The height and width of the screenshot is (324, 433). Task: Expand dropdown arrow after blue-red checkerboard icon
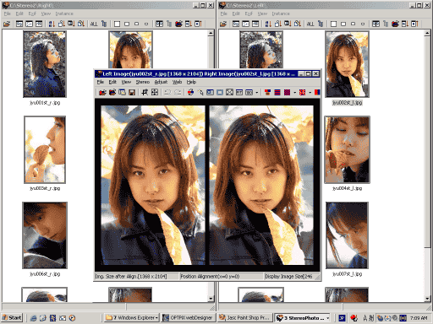[x=294, y=92]
